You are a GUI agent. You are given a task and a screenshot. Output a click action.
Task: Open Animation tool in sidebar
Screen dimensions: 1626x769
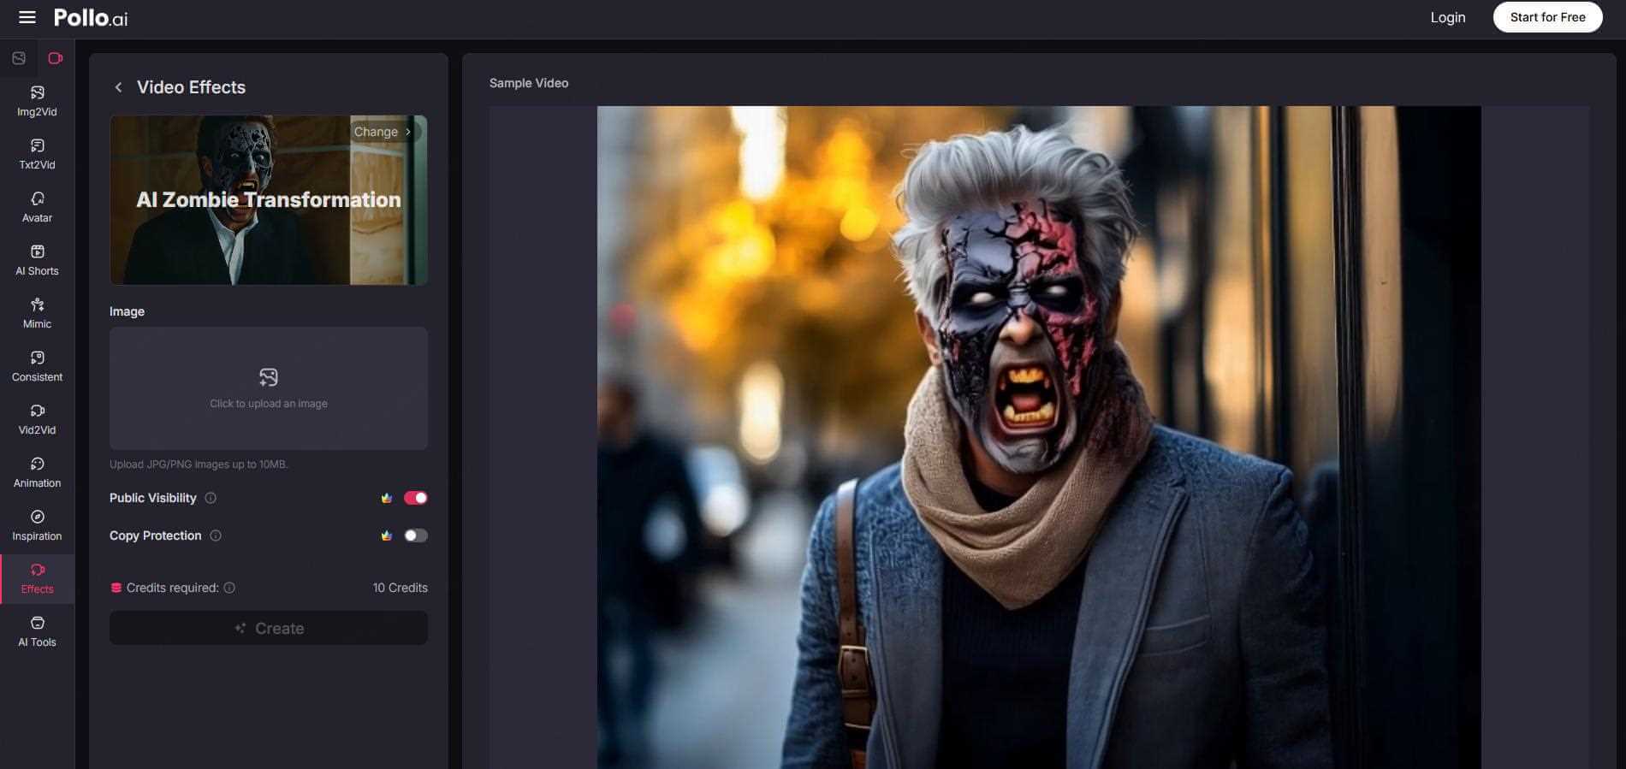point(37,472)
